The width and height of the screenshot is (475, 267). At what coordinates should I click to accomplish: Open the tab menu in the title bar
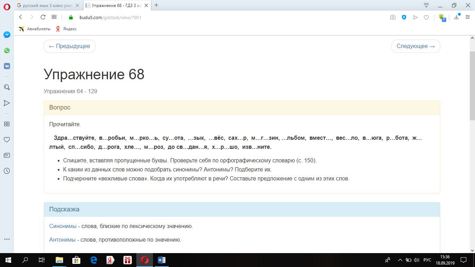[x=426, y=5]
